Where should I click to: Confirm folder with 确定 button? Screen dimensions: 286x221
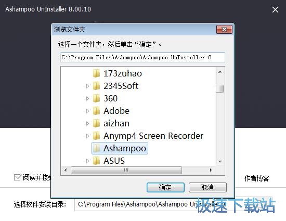point(165,187)
